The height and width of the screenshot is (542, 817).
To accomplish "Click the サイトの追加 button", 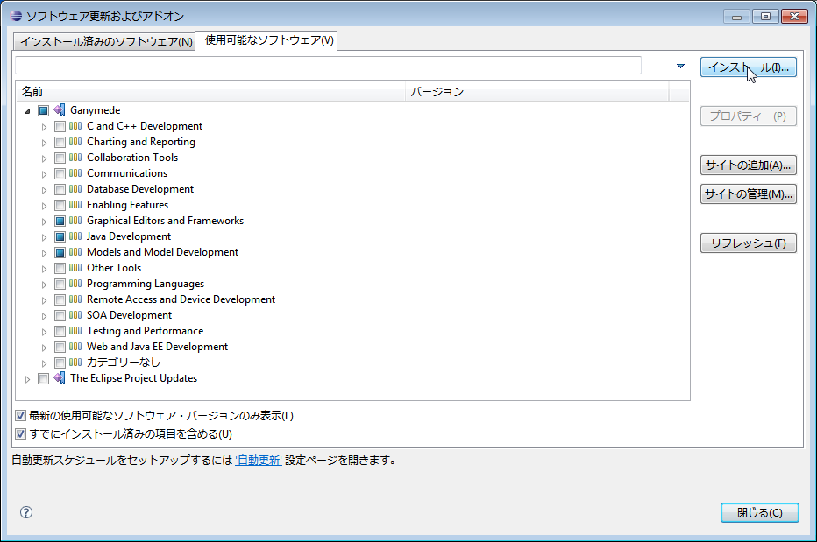I will pos(749,165).
